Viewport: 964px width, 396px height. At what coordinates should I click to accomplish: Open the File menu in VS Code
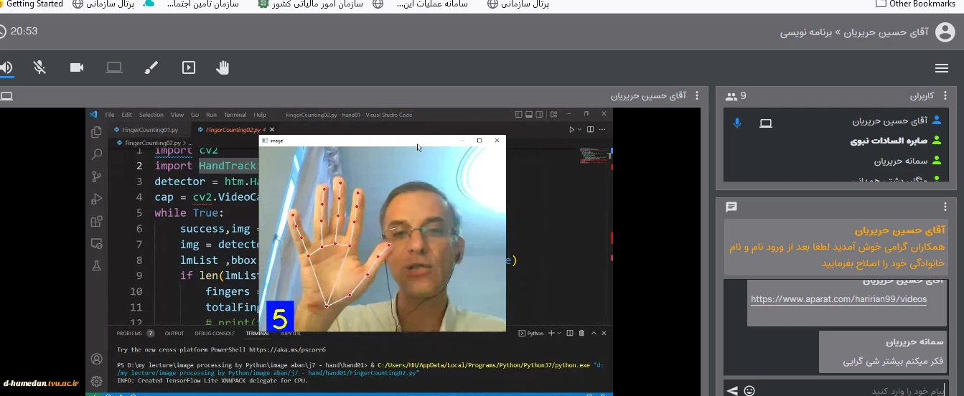pyautogui.click(x=110, y=115)
